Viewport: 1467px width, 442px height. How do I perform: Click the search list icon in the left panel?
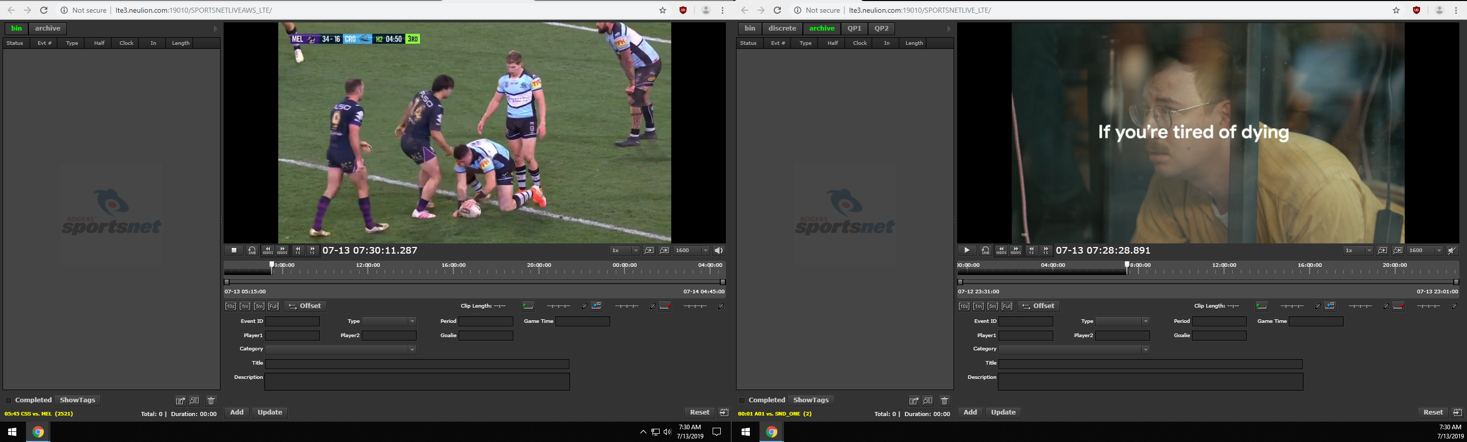[195, 401]
